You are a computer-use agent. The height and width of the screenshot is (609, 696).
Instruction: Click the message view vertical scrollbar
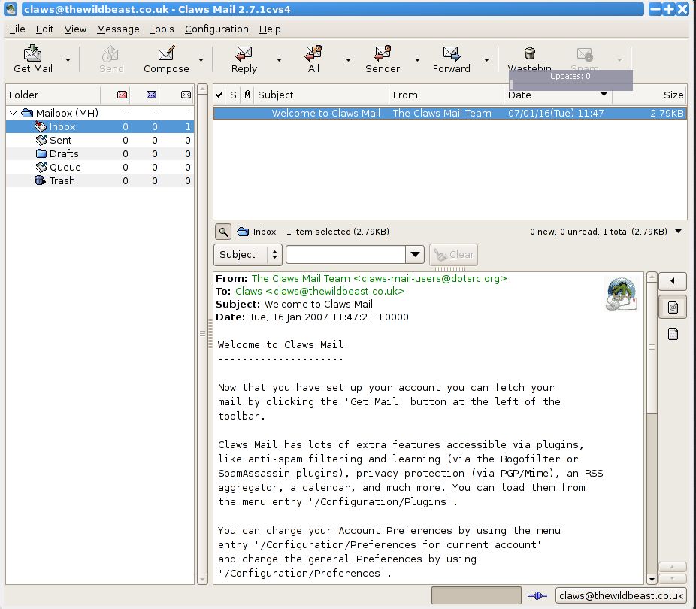pyautogui.click(x=652, y=428)
